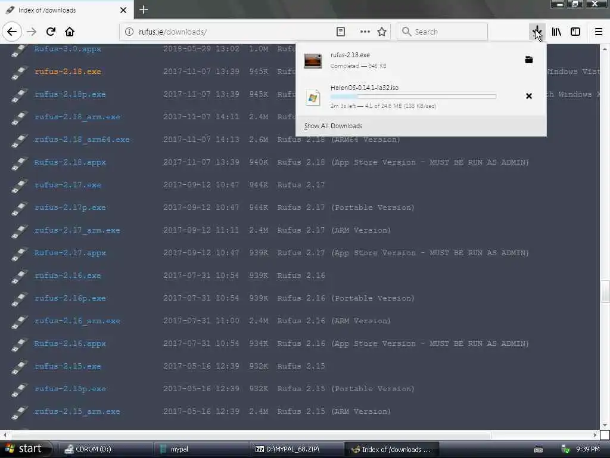The image size is (610, 458).
Task: Open the browser home page icon
Action: pos(70,32)
